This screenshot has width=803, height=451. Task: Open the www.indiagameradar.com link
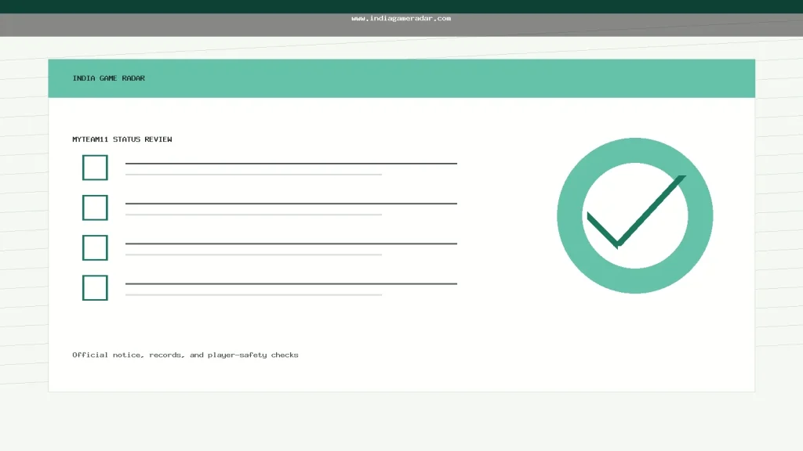coord(401,19)
